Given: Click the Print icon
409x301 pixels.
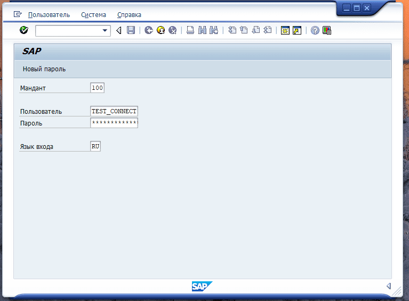Looking at the screenshot, I should point(190,30).
